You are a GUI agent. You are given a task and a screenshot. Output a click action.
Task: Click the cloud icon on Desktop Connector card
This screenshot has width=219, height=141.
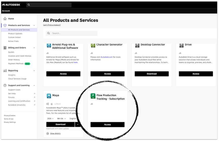pos(136,53)
